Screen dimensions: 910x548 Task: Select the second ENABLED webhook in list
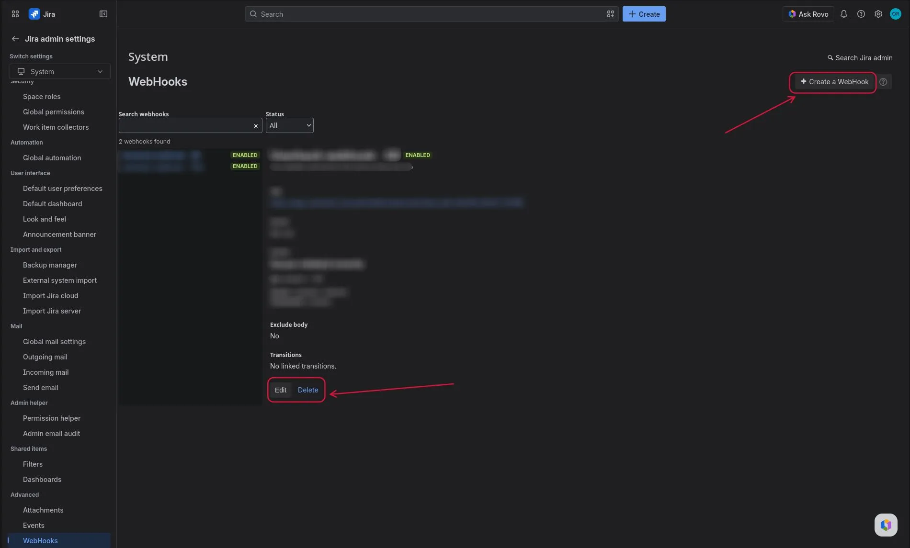click(190, 166)
